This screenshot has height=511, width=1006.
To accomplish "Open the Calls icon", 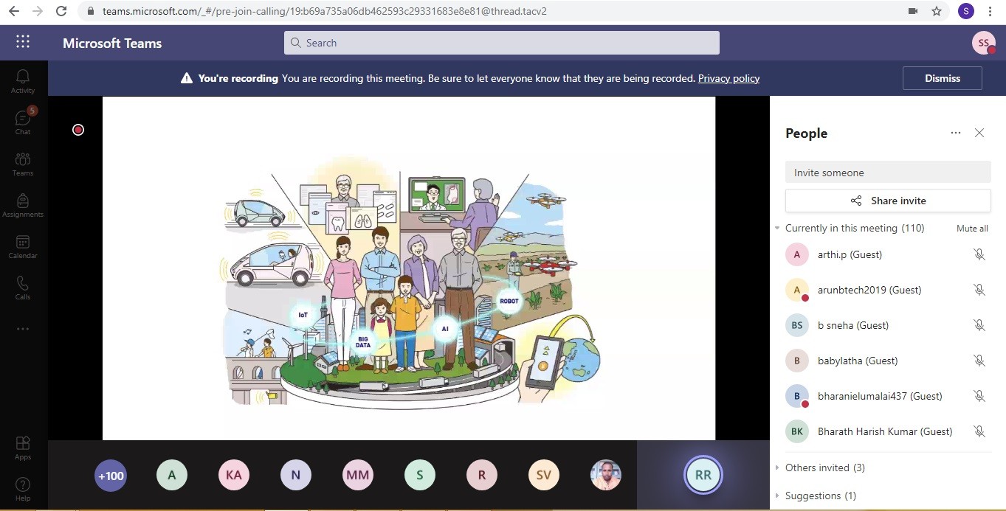I will pos(23,287).
